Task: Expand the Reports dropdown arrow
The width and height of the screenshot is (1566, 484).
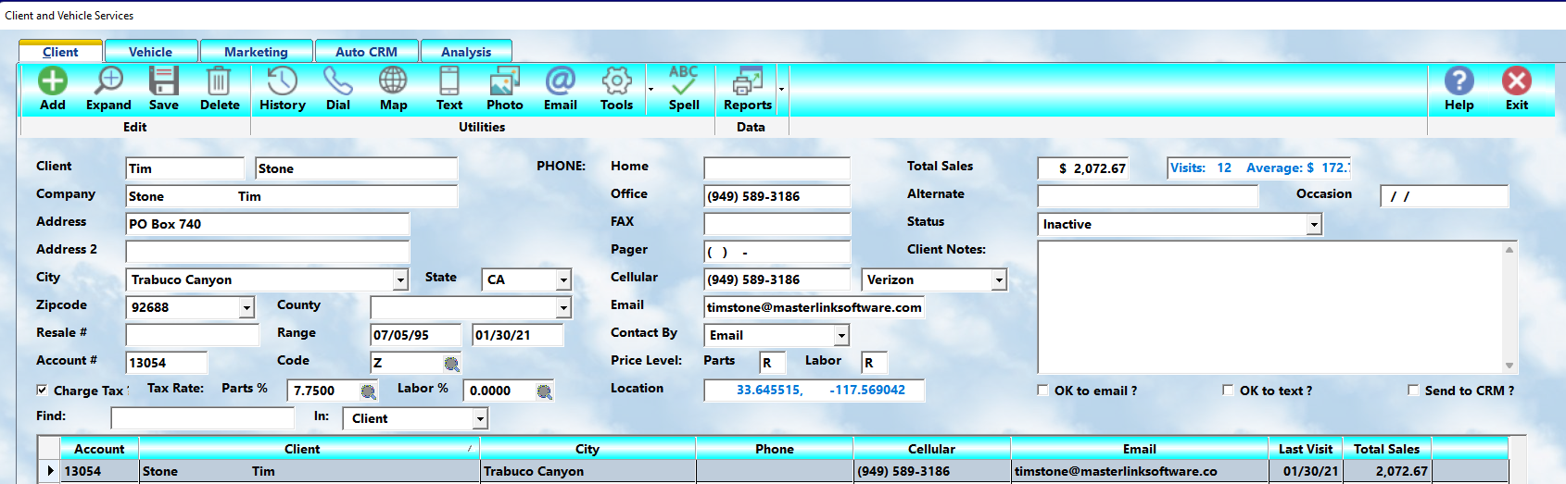Action: pyautogui.click(x=781, y=90)
